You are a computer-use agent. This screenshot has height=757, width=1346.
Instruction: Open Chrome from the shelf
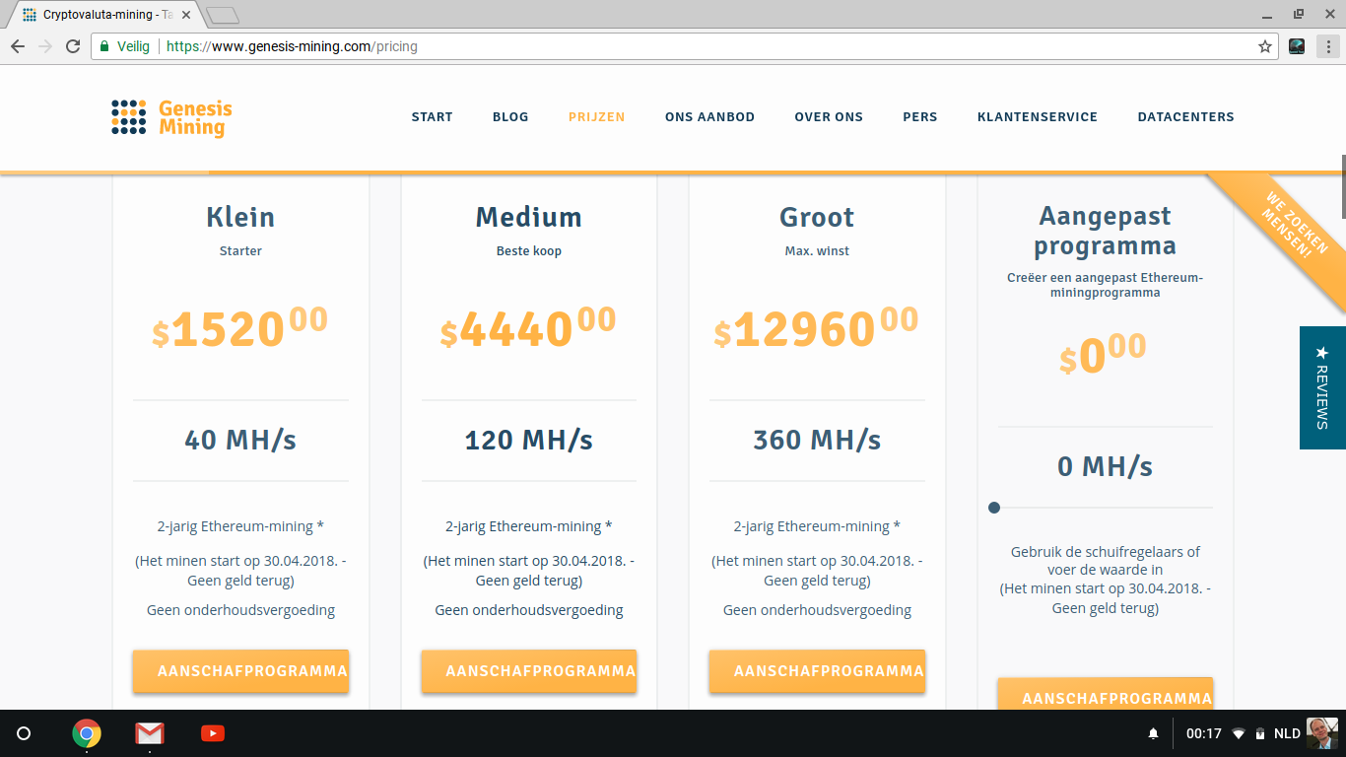(x=87, y=733)
